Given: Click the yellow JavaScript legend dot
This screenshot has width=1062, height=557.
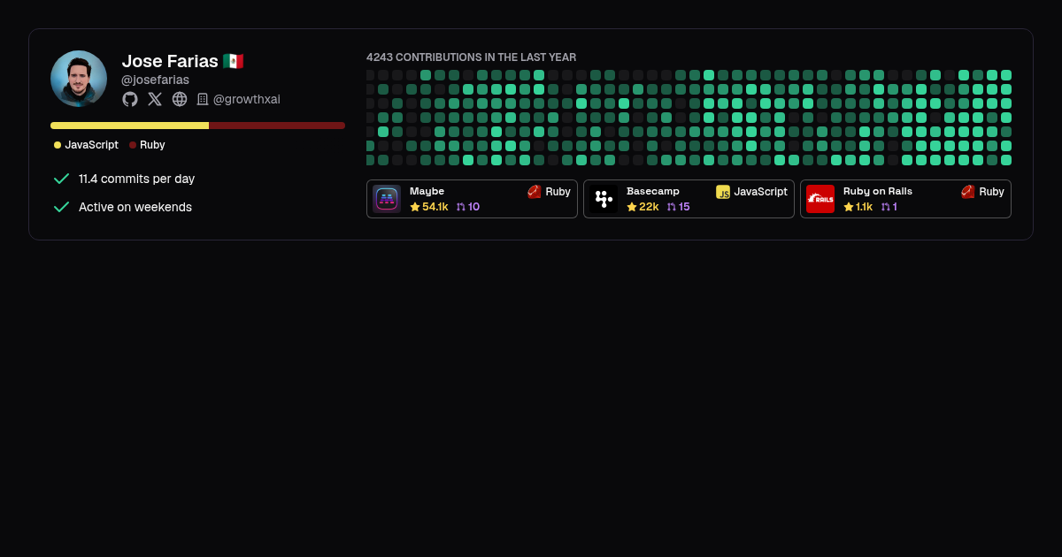Looking at the screenshot, I should [x=58, y=145].
